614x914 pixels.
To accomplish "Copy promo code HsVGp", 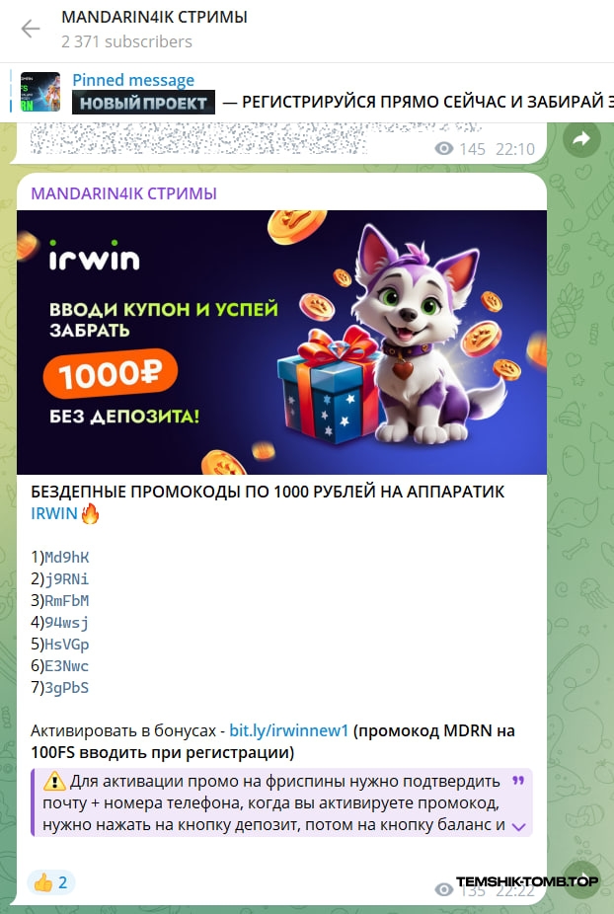I will (67, 645).
